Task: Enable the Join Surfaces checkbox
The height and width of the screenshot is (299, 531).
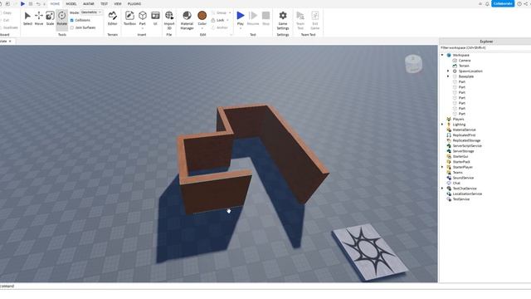Action: click(x=72, y=27)
